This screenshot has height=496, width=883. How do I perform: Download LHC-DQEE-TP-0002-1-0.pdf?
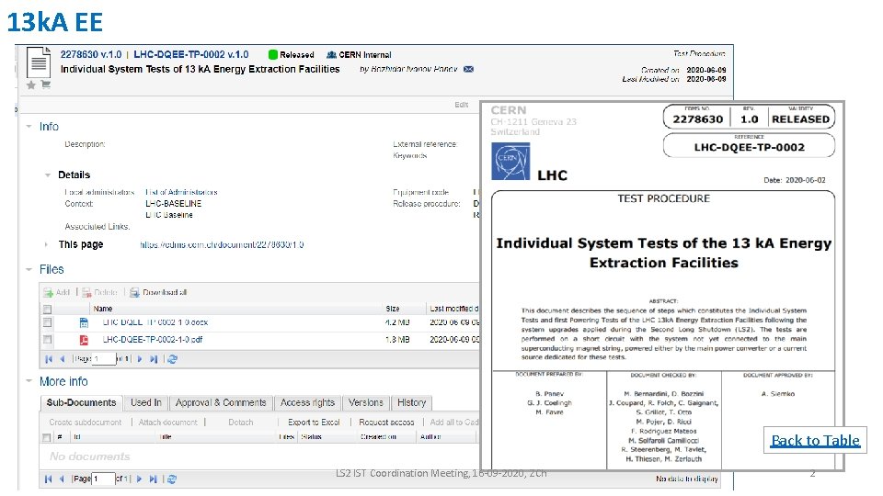153,340
